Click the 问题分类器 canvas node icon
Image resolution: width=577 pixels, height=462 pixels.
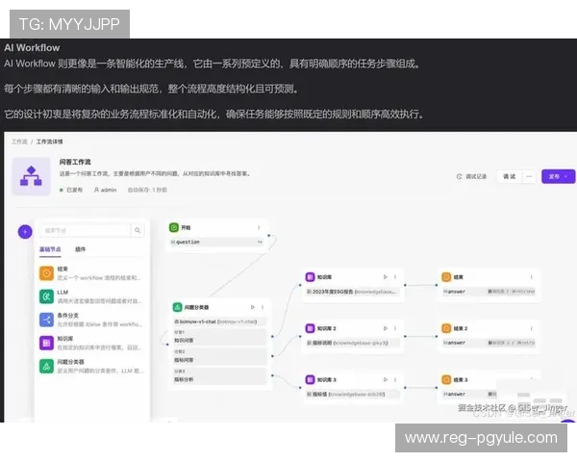point(177,307)
